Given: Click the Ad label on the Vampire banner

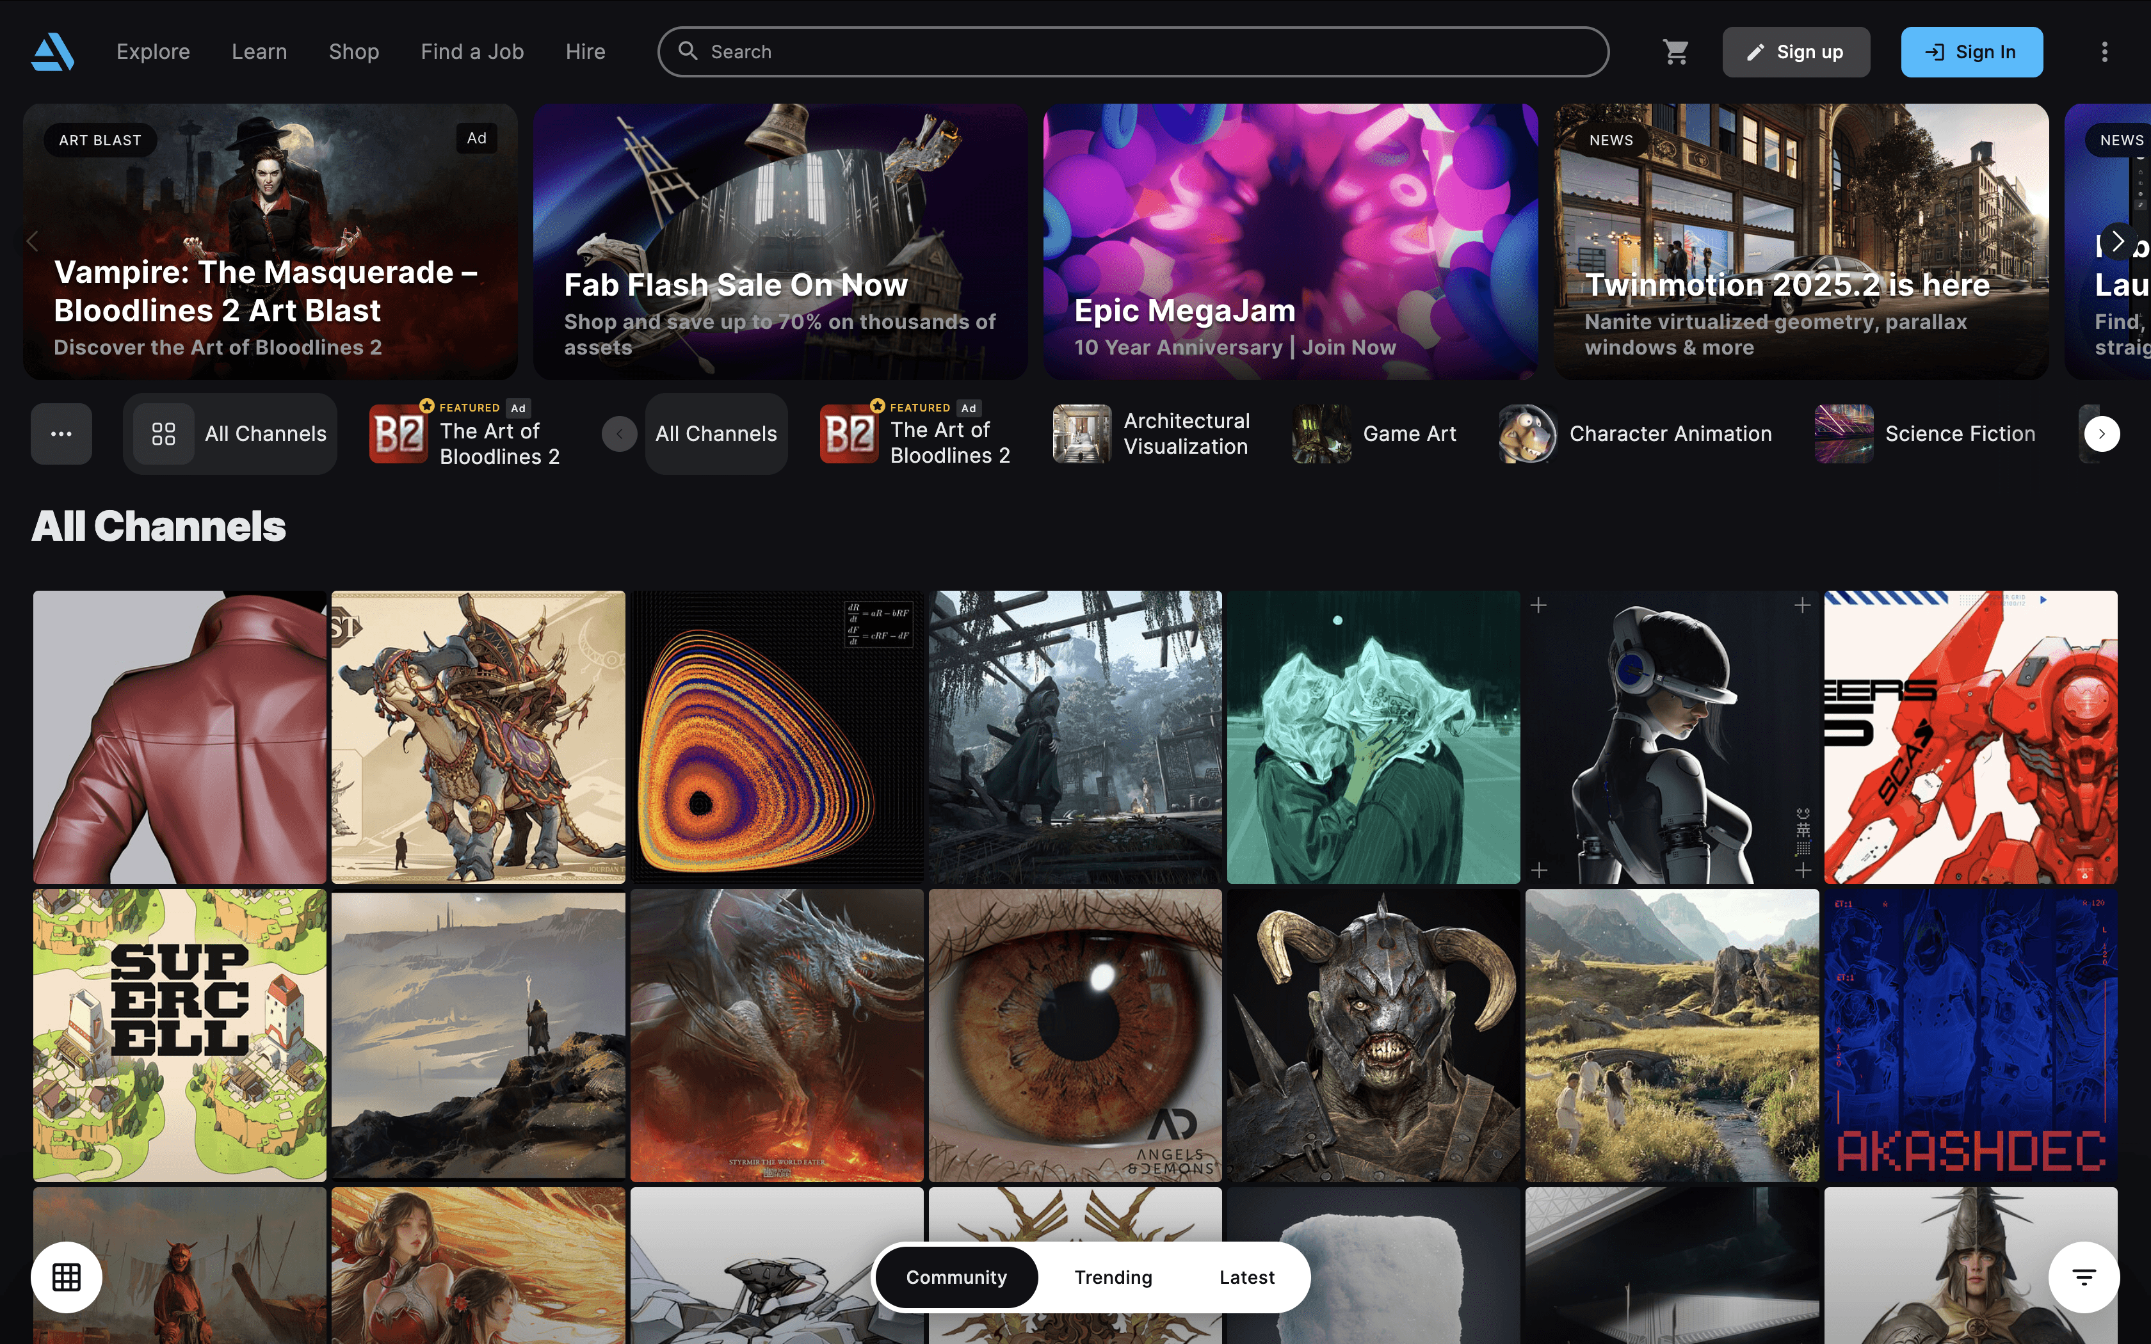Looking at the screenshot, I should [x=476, y=138].
